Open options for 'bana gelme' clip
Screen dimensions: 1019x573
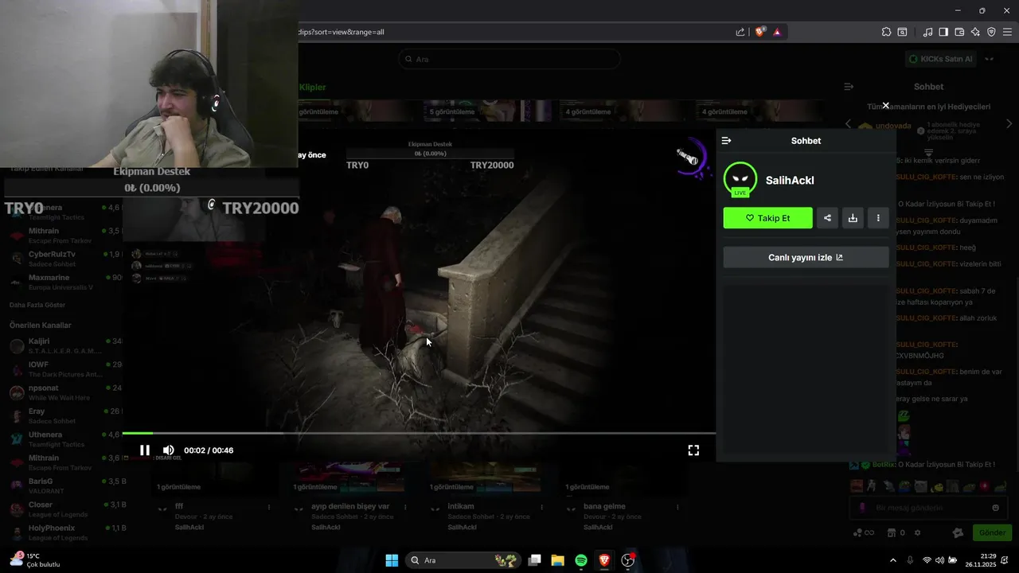pyautogui.click(x=677, y=507)
